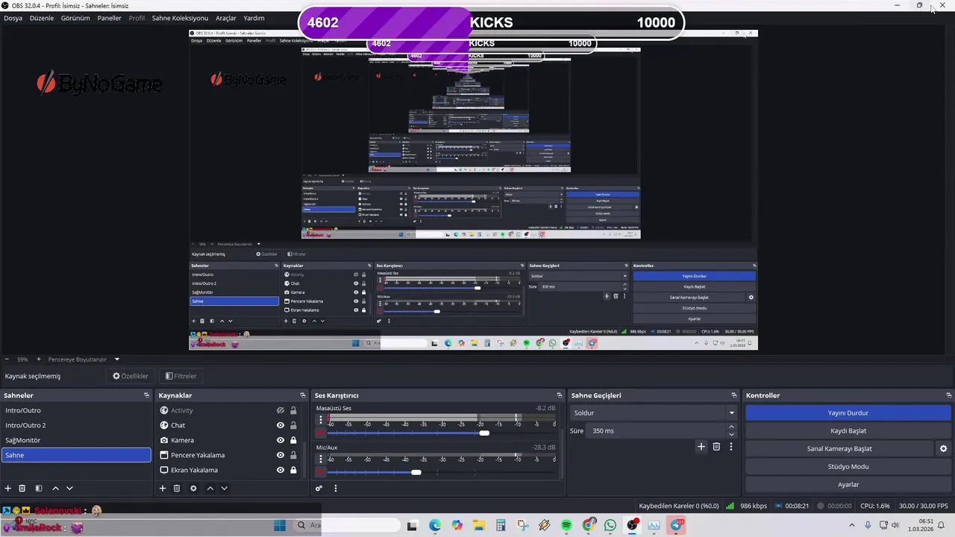Viewport: 955px width, 537px height.
Task: Open source properties gear in Kaynaklar toolbar
Action: (193, 489)
